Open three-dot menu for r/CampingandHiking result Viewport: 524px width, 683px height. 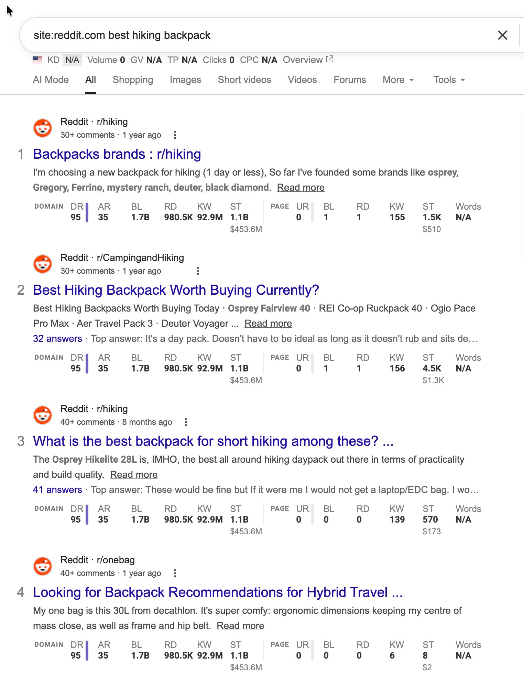[198, 271]
